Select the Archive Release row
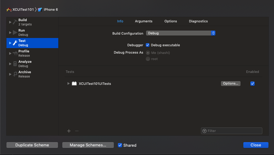The width and height of the screenshot is (274, 155). tap(32, 74)
